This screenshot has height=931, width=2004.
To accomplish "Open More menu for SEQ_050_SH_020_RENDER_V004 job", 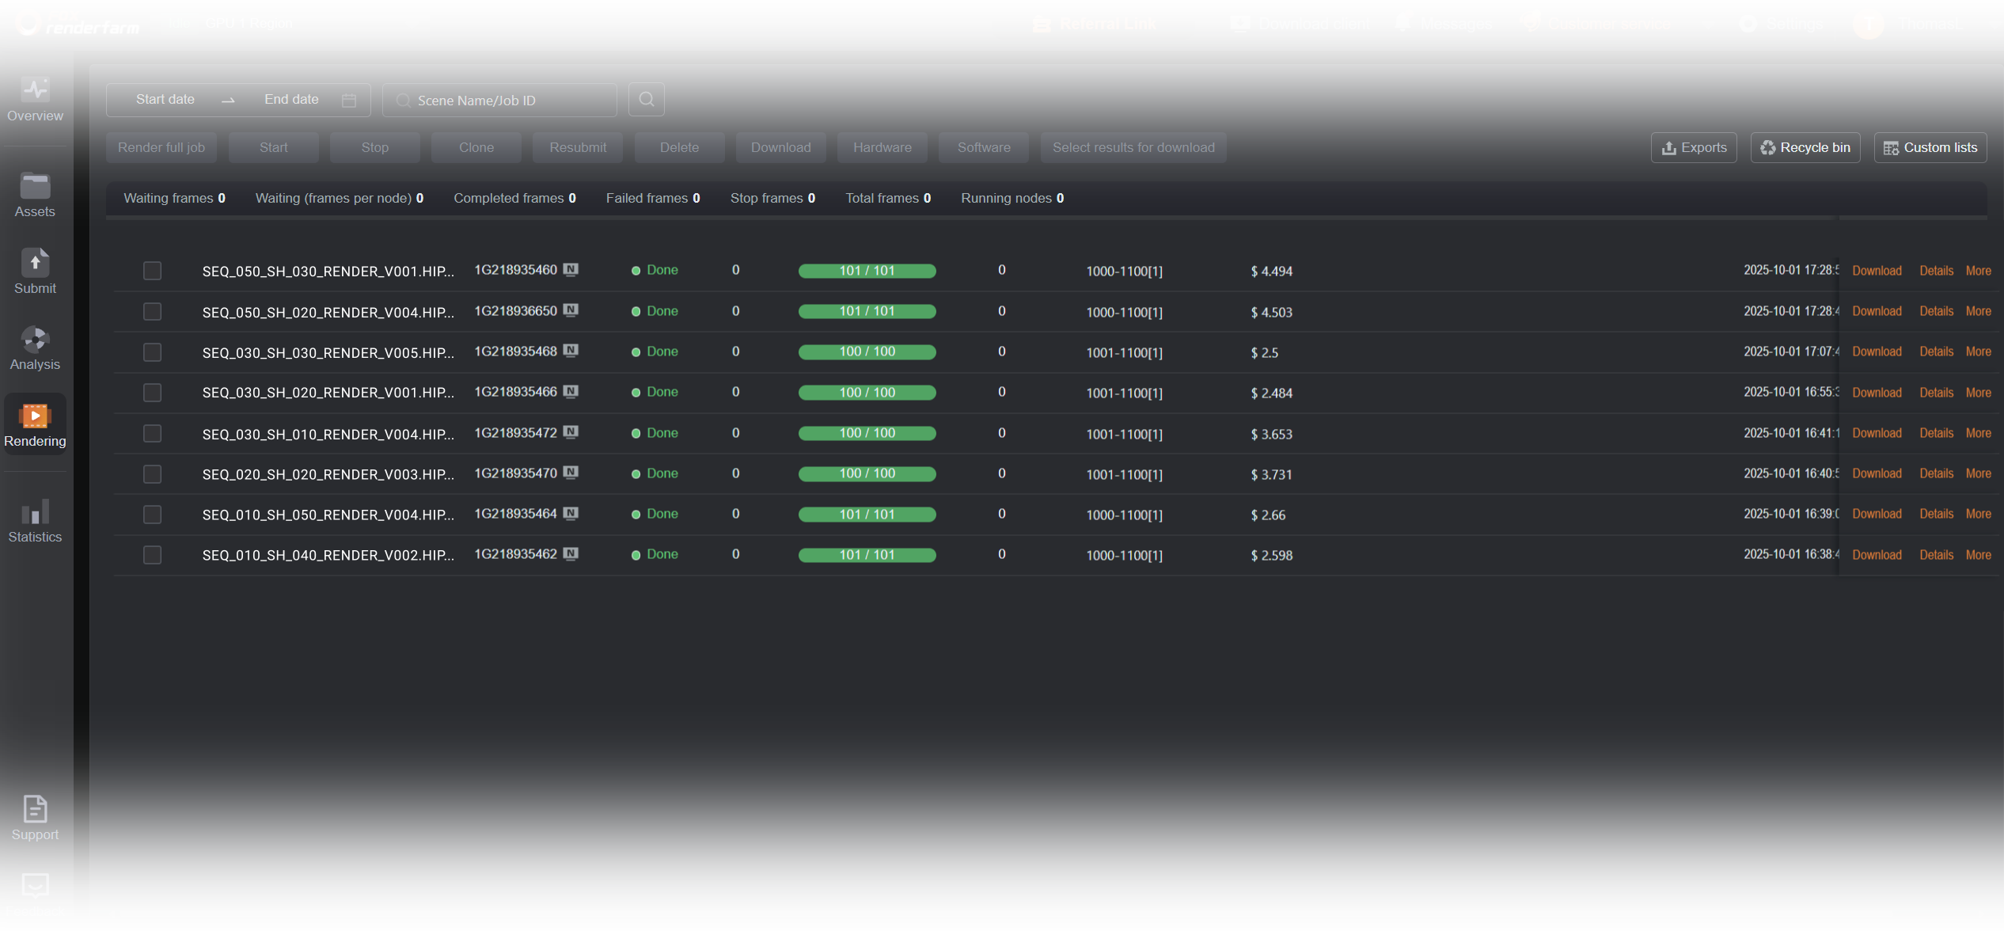I will coord(1978,311).
